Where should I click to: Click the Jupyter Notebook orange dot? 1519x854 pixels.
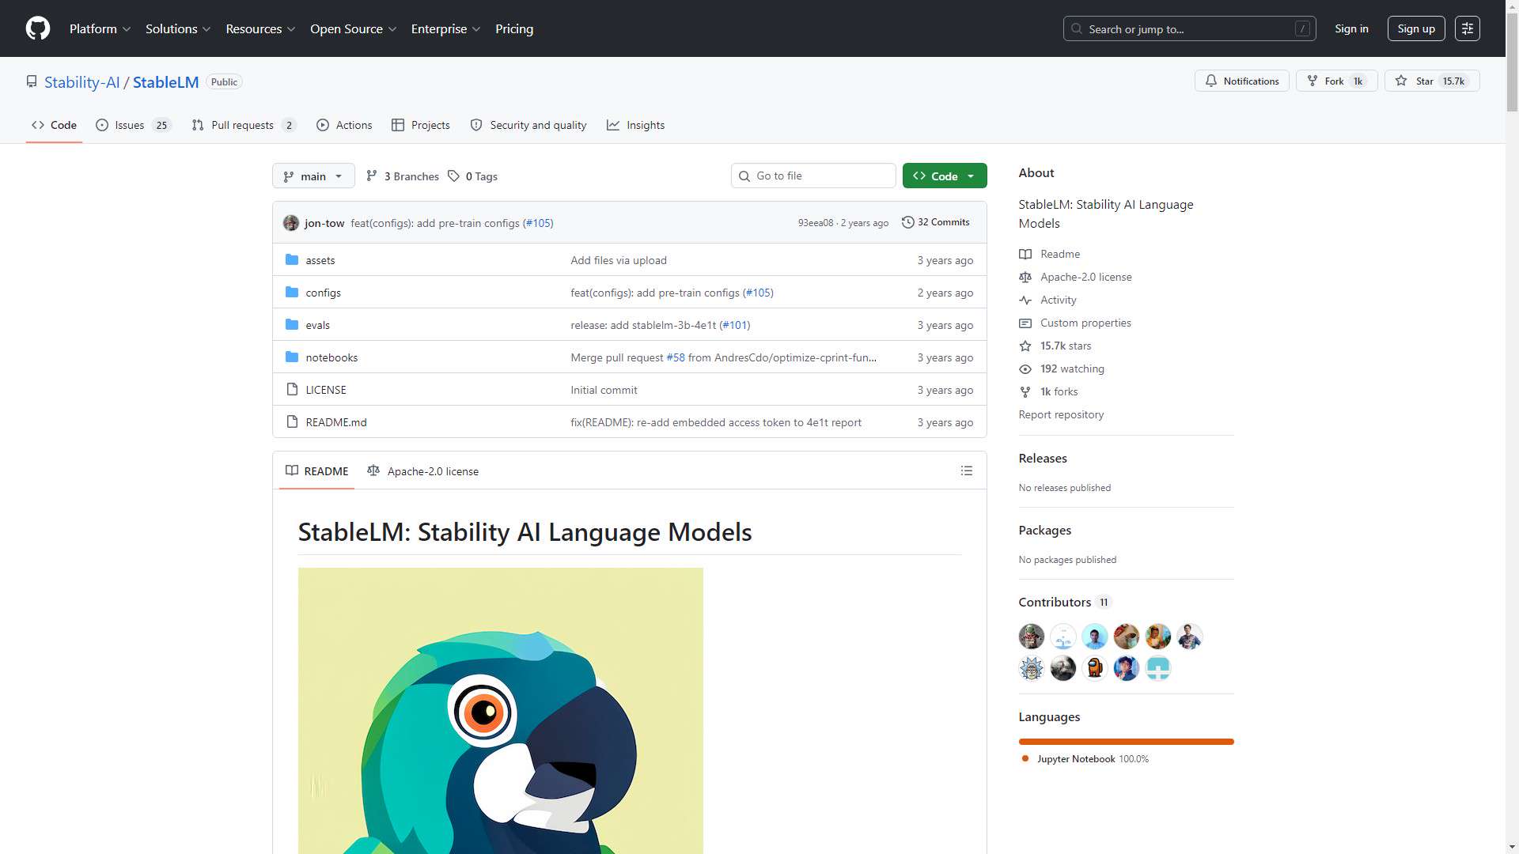[x=1025, y=758]
